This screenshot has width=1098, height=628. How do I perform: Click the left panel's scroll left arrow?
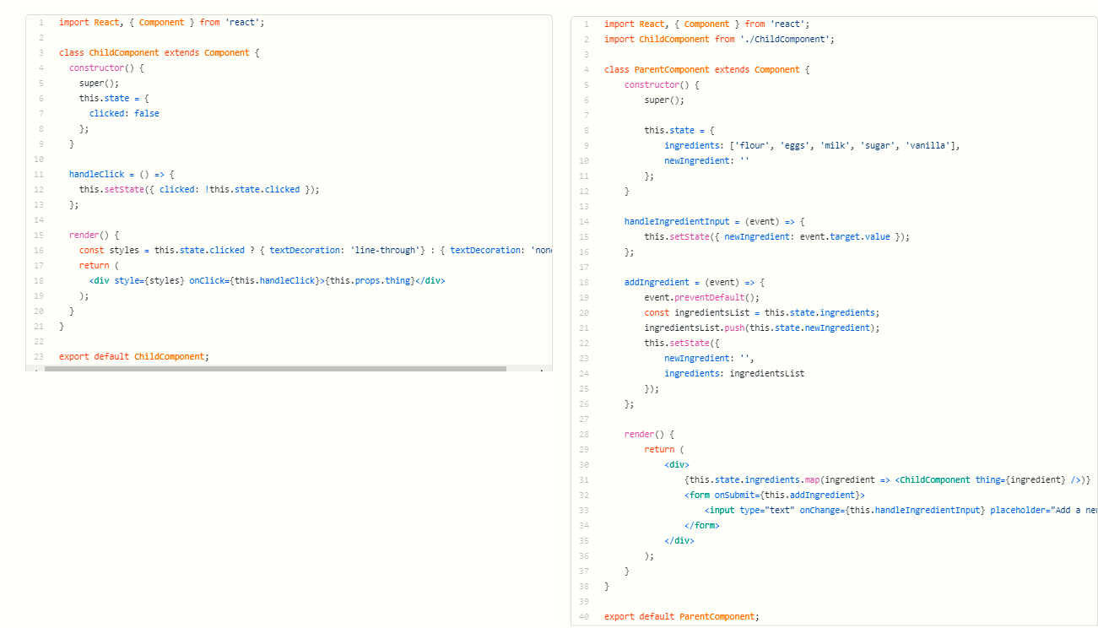click(36, 370)
